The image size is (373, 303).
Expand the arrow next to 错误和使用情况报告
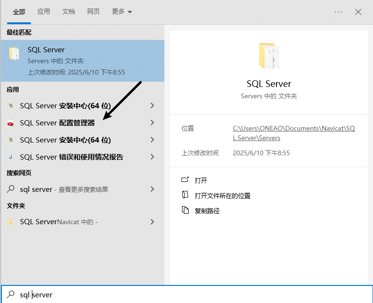click(x=152, y=157)
